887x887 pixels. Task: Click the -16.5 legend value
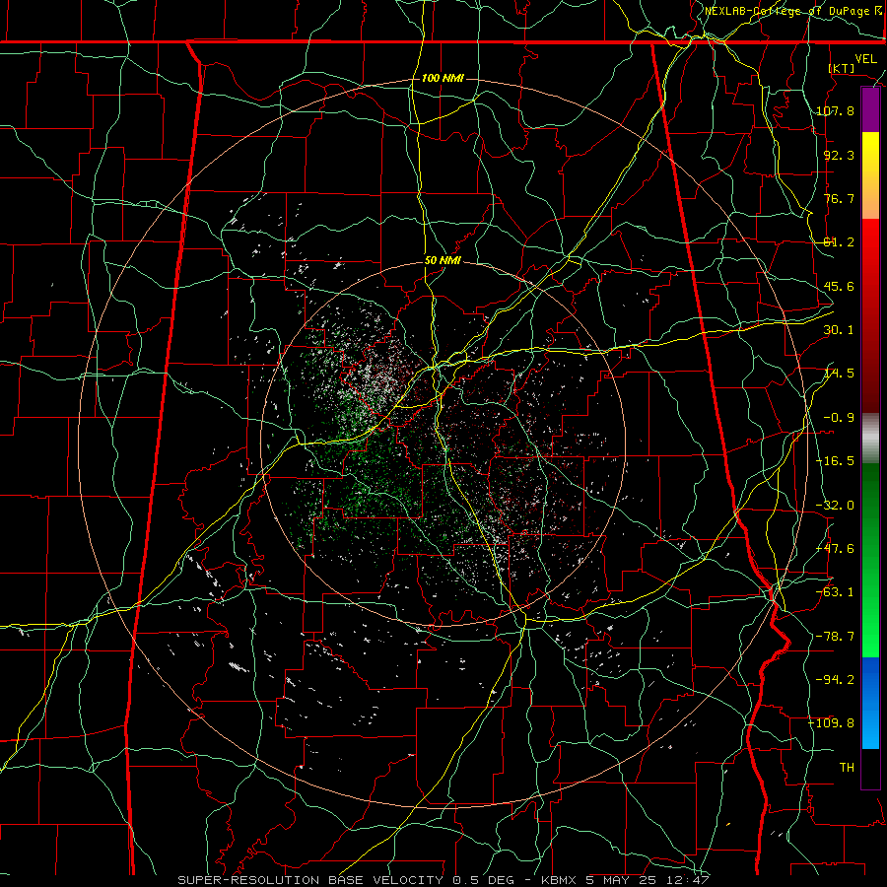(x=835, y=461)
